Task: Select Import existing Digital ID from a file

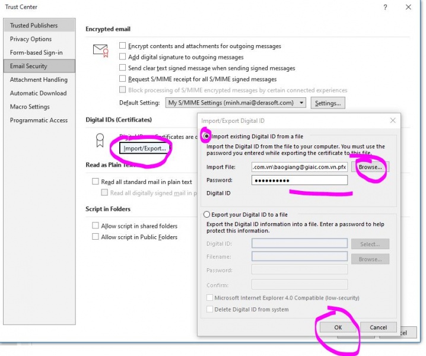Action: (x=206, y=136)
